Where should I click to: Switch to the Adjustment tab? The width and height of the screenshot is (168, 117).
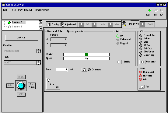(x=69, y=24)
